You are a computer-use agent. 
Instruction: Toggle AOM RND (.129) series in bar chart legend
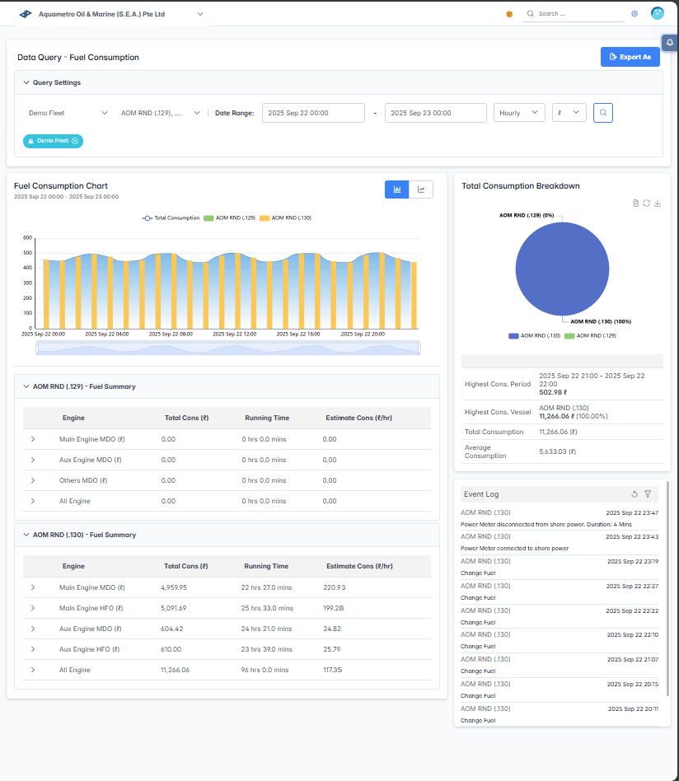click(x=229, y=218)
